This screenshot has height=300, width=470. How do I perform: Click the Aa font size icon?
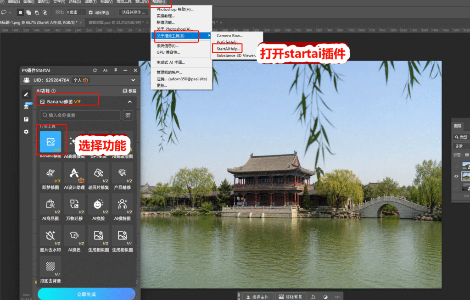[x=105, y=70]
